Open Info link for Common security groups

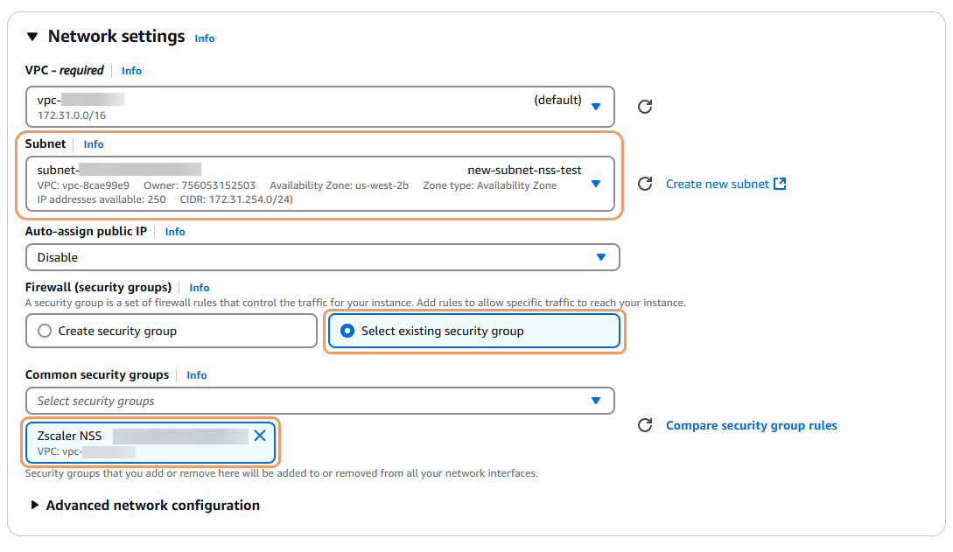pos(197,375)
